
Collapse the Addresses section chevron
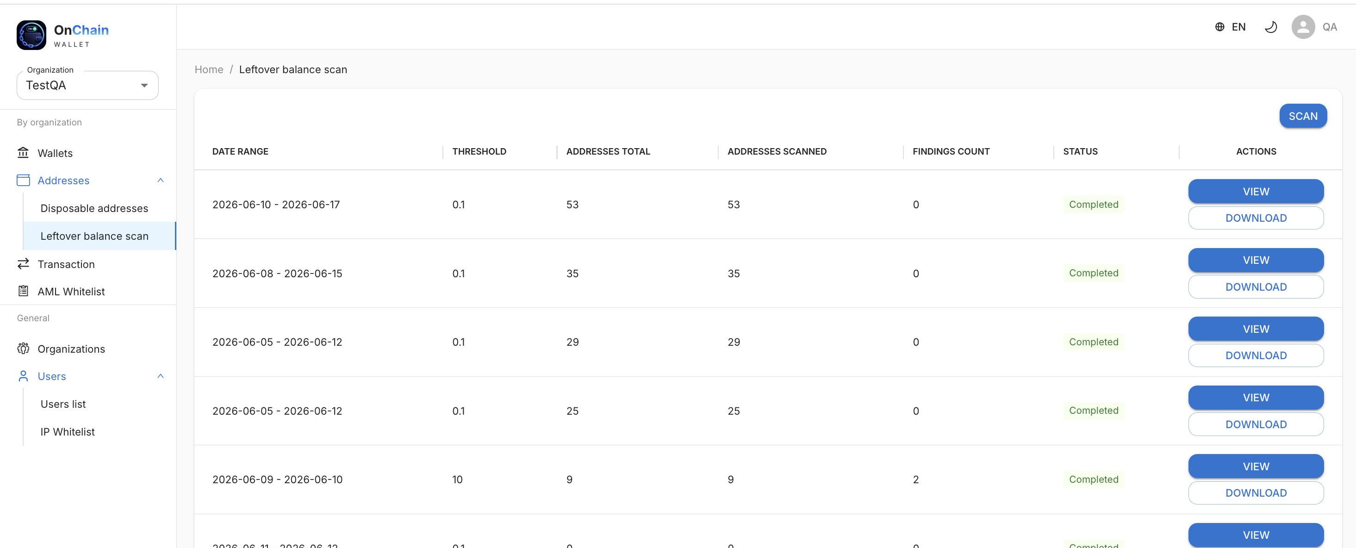coord(161,180)
